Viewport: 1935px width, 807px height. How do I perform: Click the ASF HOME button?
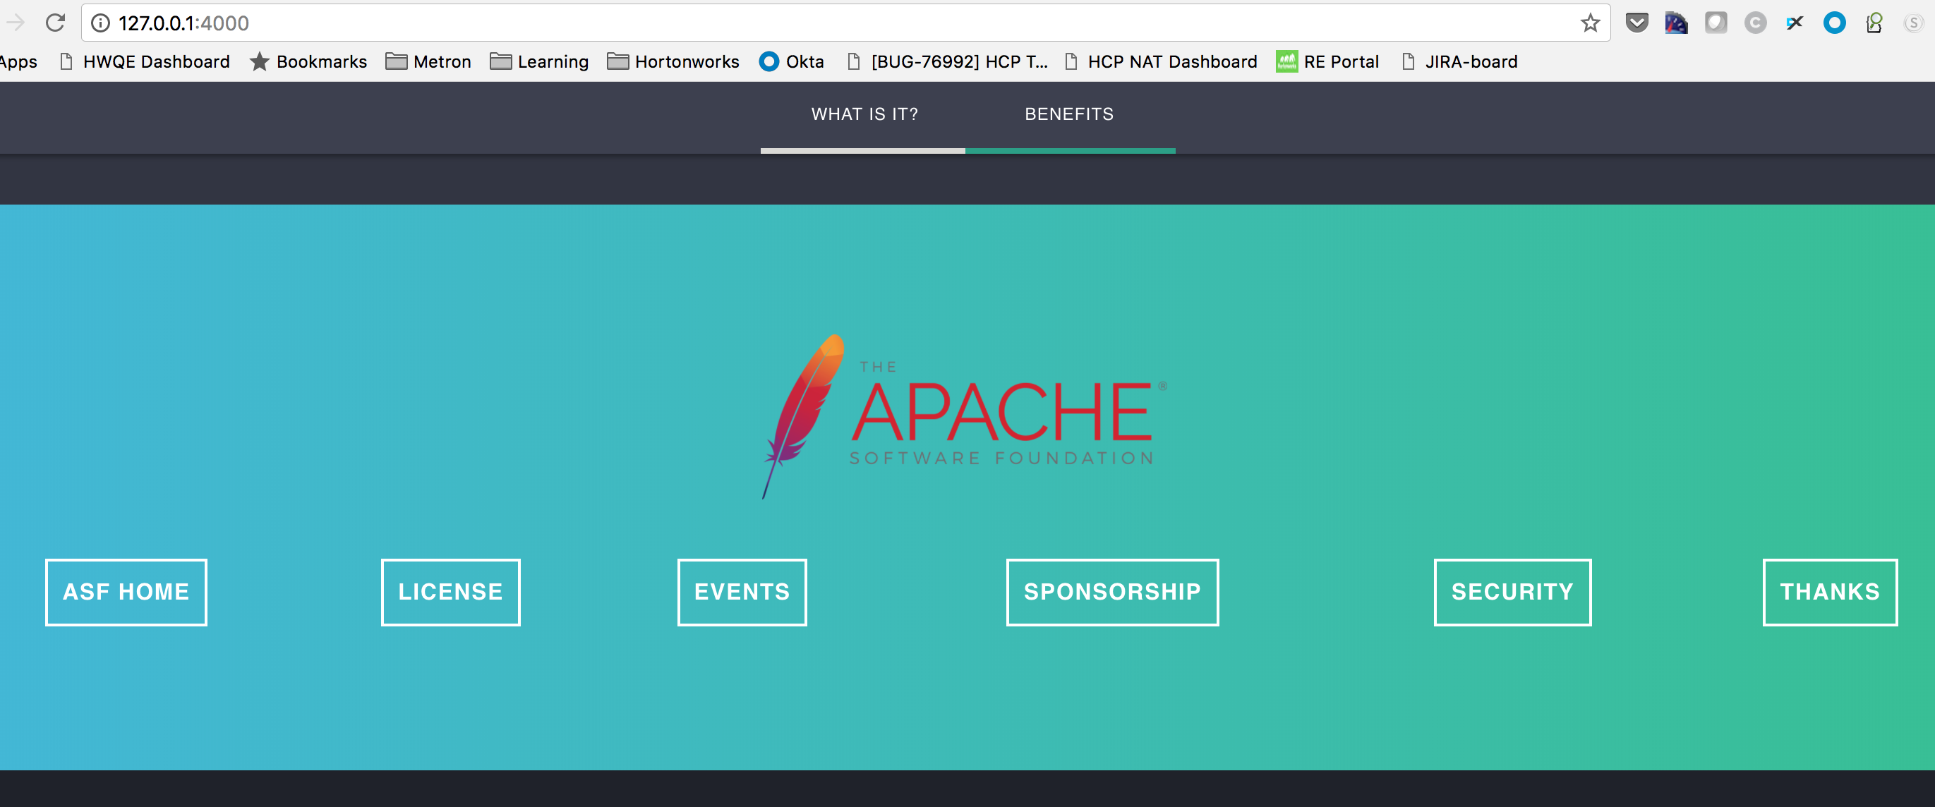pyautogui.click(x=126, y=592)
